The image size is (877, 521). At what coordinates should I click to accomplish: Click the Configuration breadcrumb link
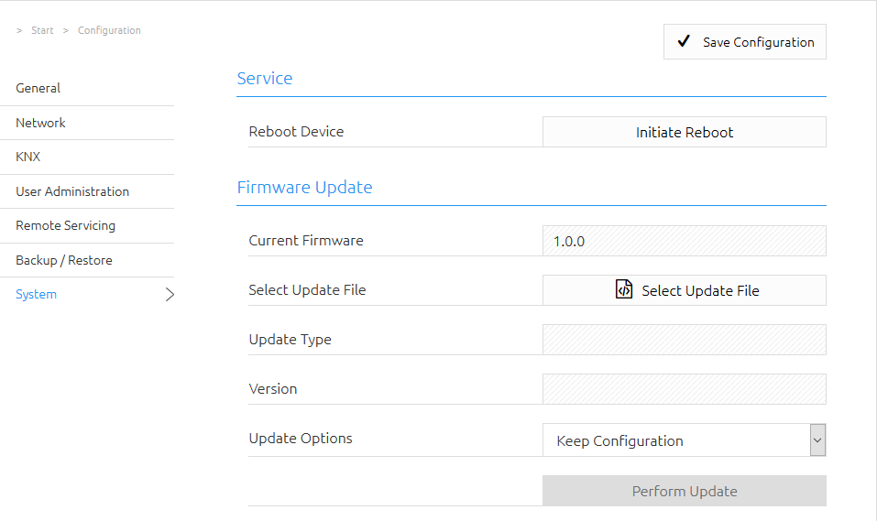(109, 30)
